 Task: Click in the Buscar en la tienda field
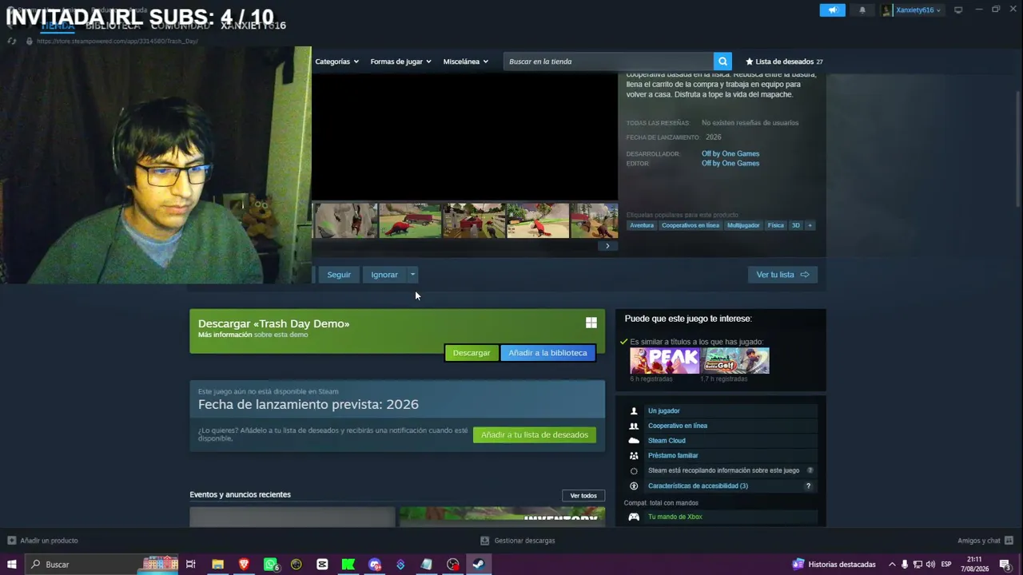pos(608,61)
